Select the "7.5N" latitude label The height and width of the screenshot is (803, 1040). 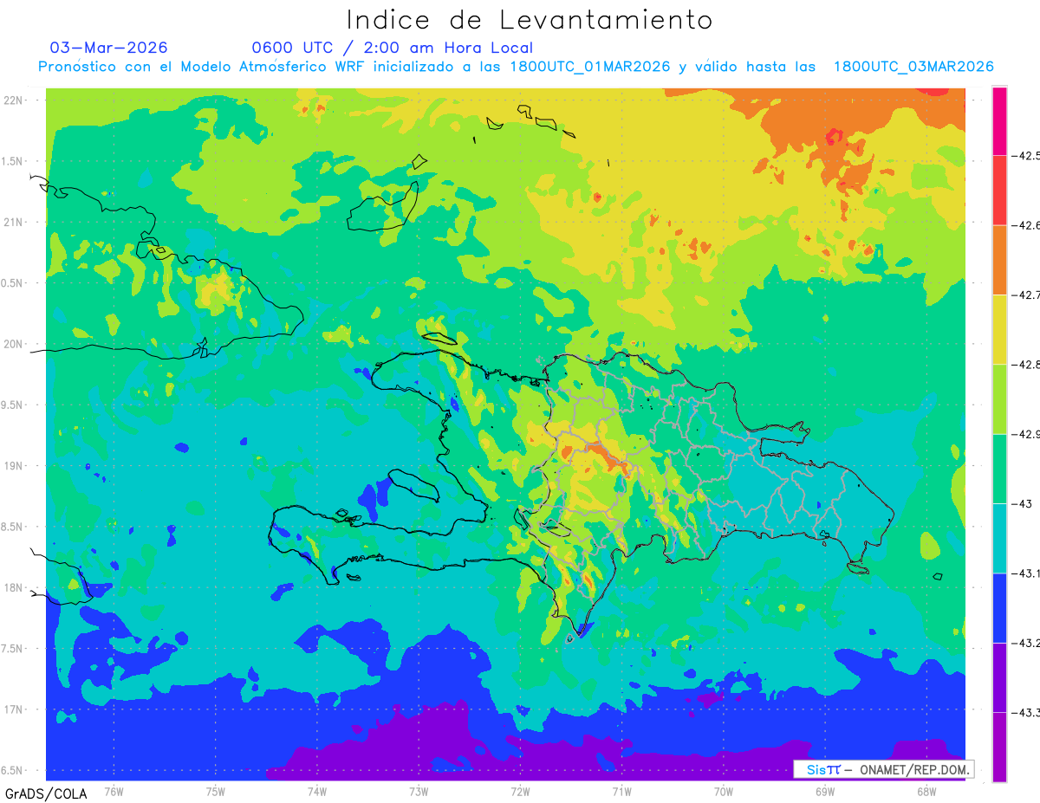13,649
